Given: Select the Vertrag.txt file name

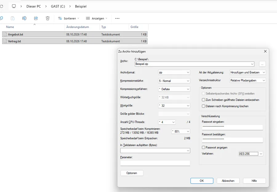Looking at the screenshot, I should (14, 41).
